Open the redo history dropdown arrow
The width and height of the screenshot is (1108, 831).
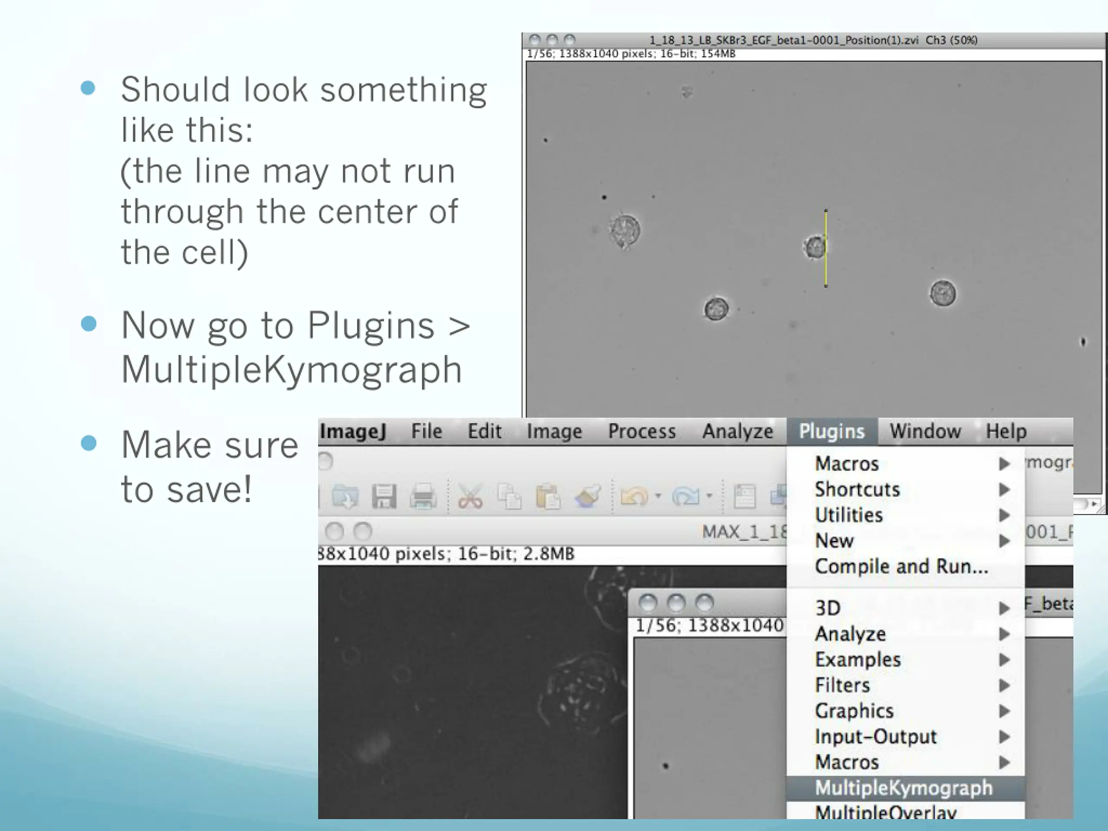click(x=709, y=496)
